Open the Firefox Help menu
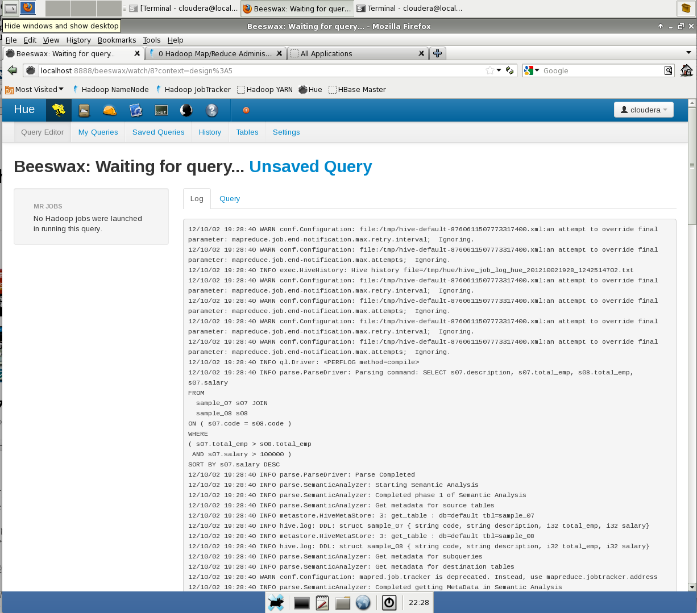697x613 pixels. click(x=175, y=40)
